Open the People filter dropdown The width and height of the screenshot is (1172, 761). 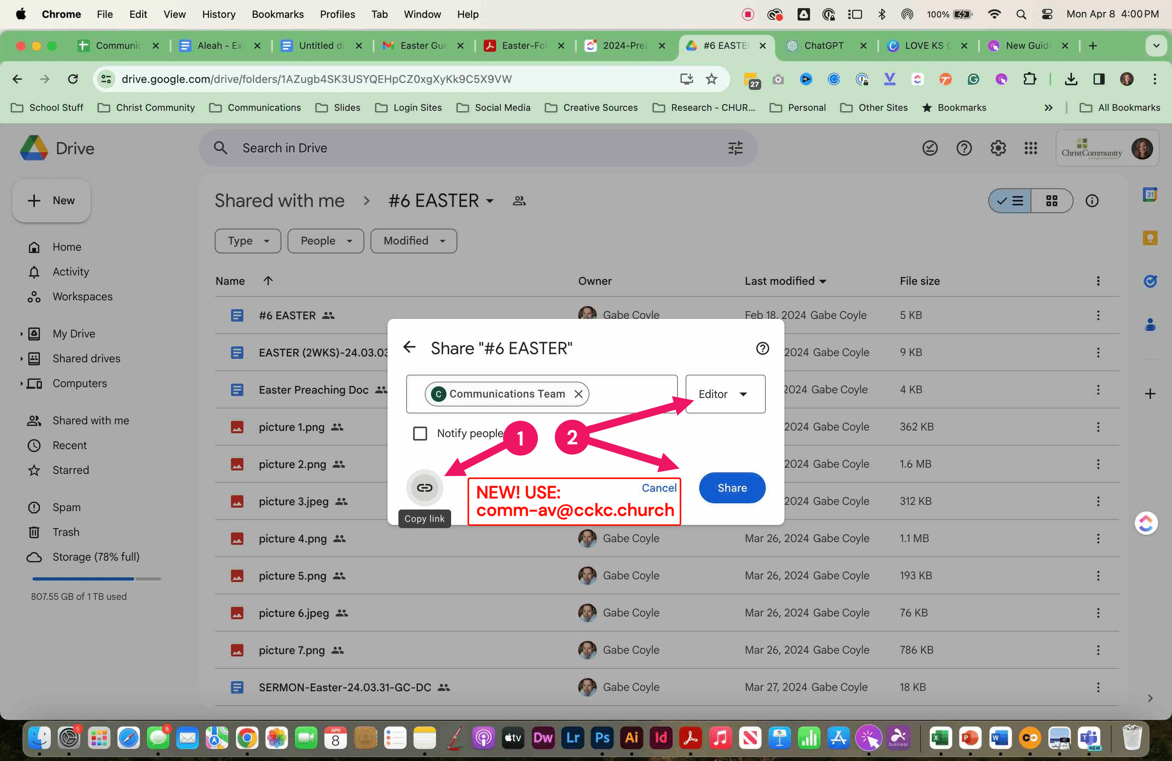(326, 241)
